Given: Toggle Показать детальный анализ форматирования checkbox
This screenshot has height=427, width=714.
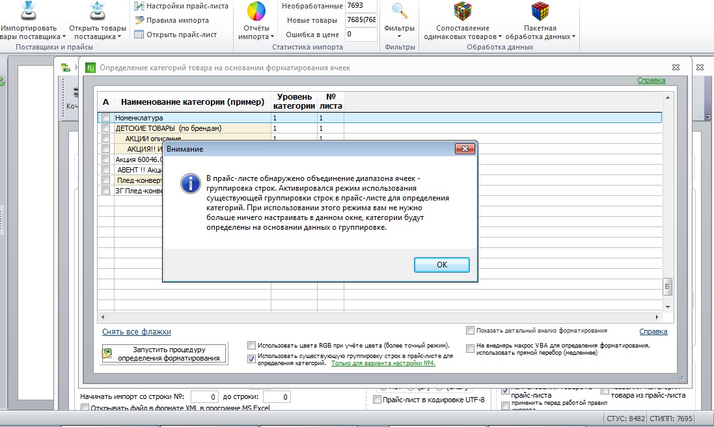Looking at the screenshot, I should 470,330.
